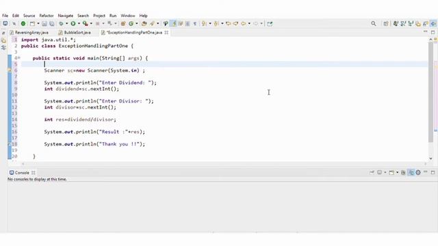Open the Open Console dropdown arrow
The width and height of the screenshot is (438, 246).
pos(397,173)
